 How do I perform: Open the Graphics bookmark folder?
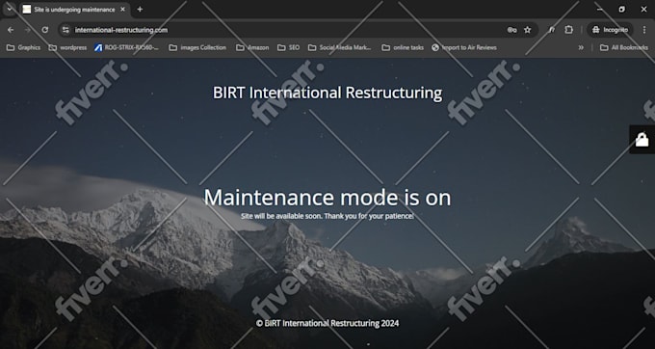point(24,47)
